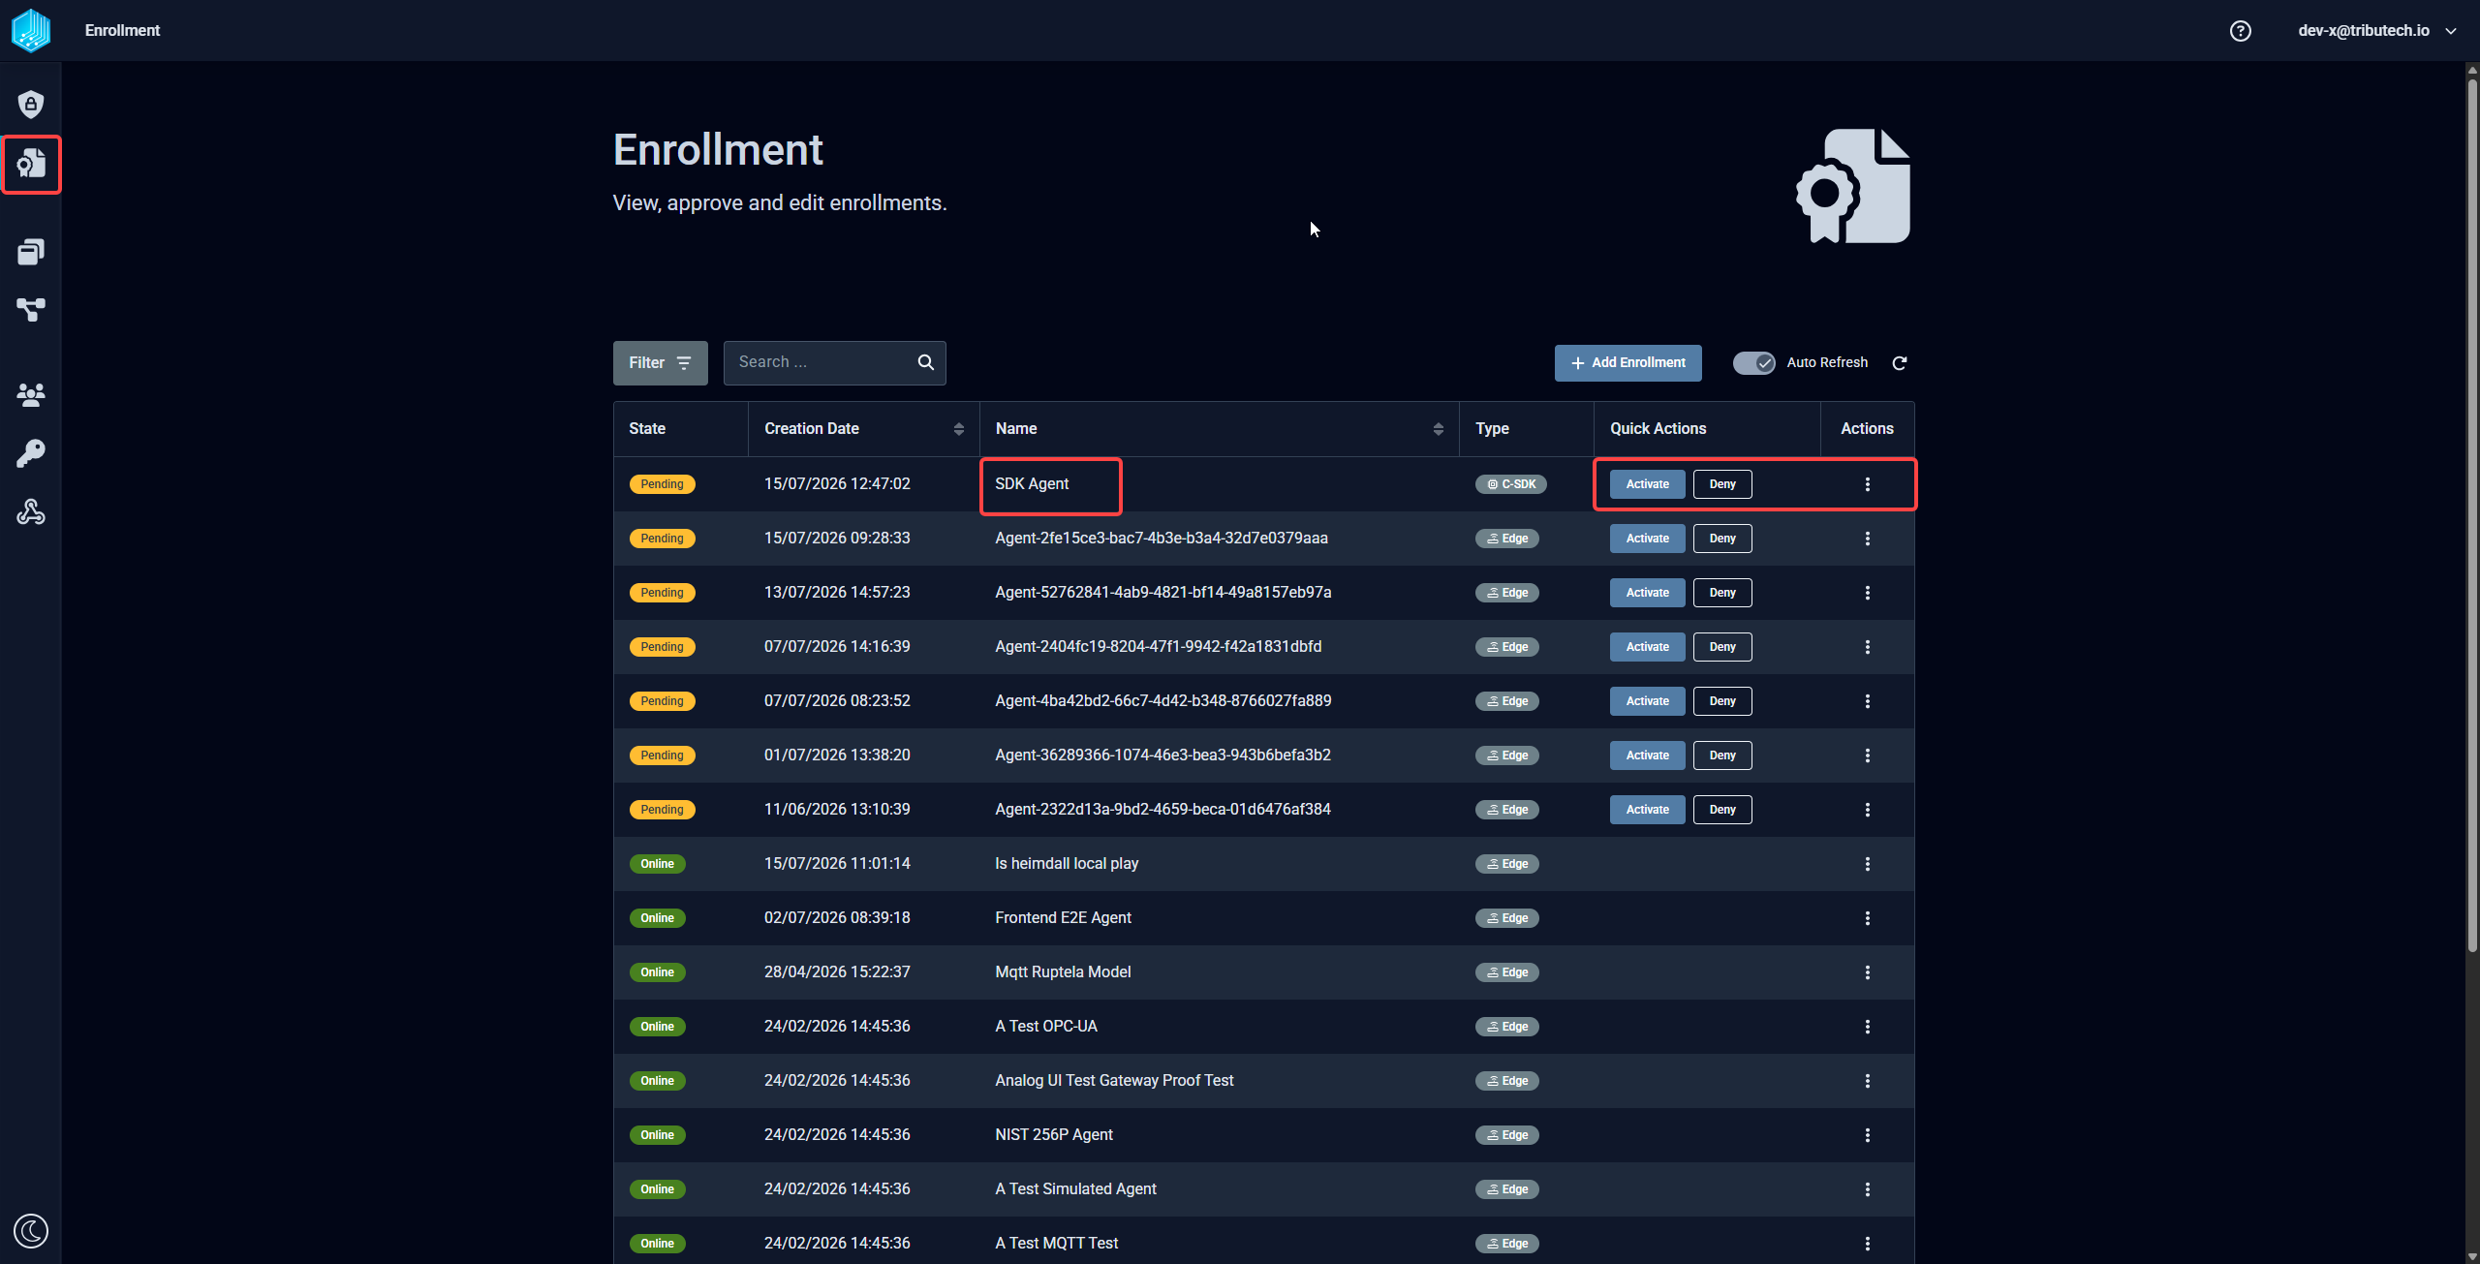Screen dimensions: 2480x1264
Task: Click the manual refresh icon
Action: tap(1900, 363)
